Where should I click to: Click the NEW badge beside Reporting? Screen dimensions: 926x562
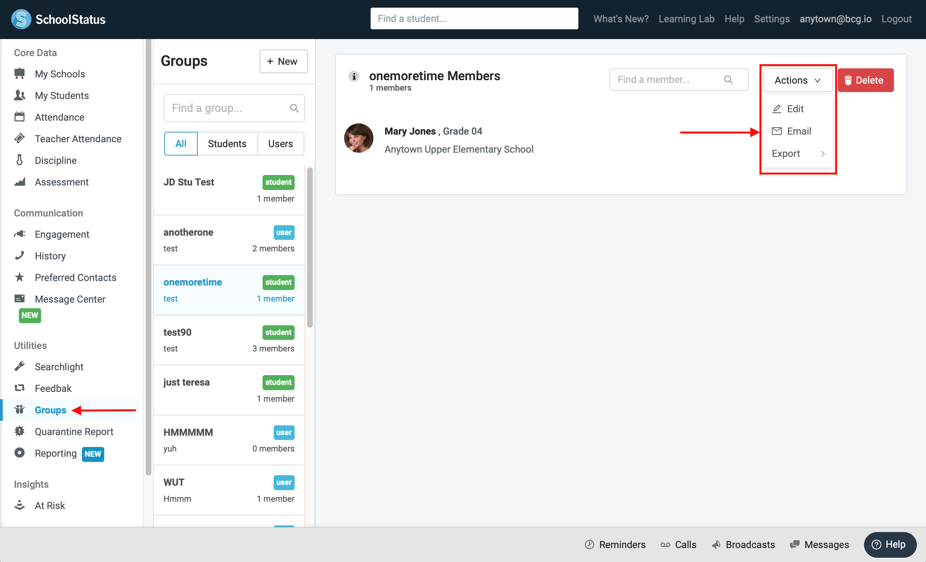point(93,454)
